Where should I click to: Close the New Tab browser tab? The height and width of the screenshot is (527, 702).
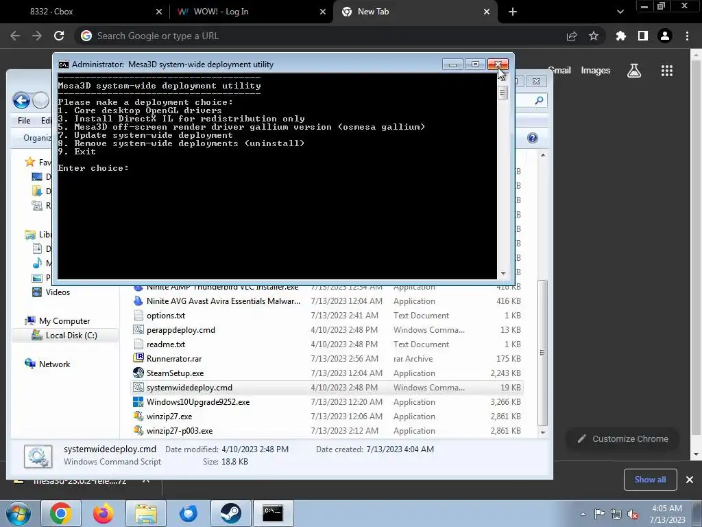pos(487,12)
